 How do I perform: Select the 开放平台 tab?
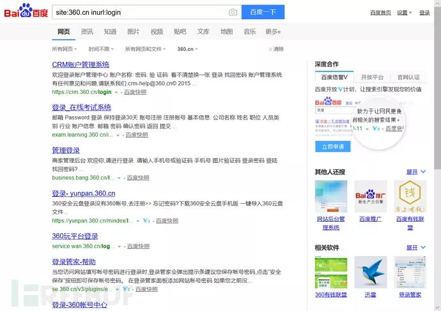pyautogui.click(x=372, y=77)
